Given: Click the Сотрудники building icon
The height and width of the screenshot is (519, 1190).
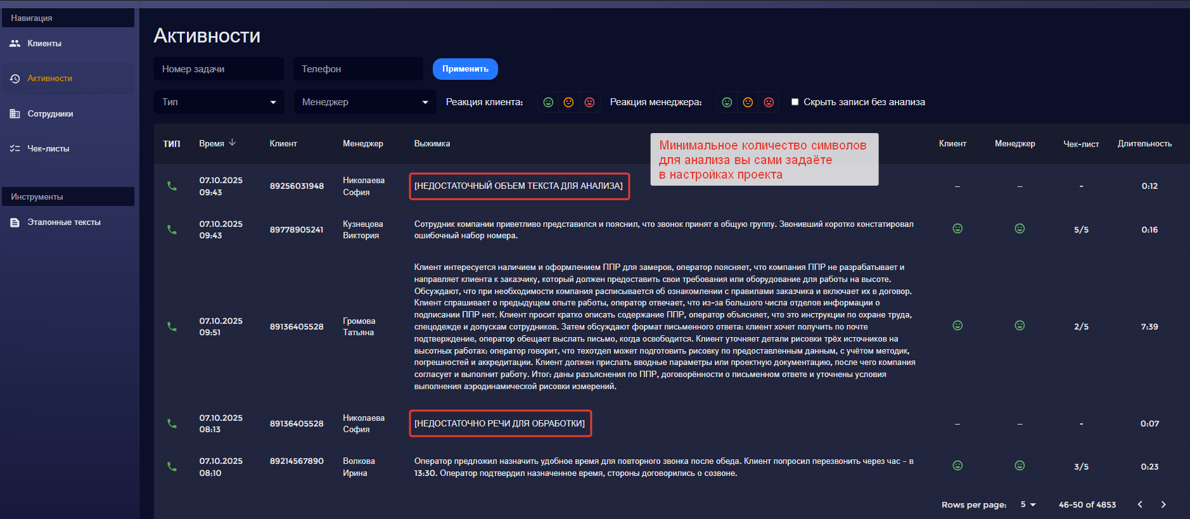Looking at the screenshot, I should [x=15, y=114].
